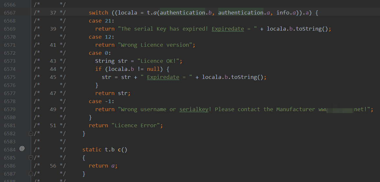Click line number 6573 in the gutter
The image size is (380, 182).
coord(10,61)
